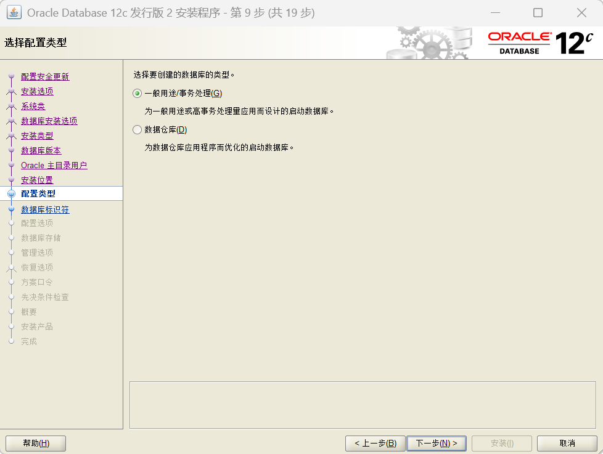
Task: Open help with the 帮助(H) button
Action: [36, 444]
